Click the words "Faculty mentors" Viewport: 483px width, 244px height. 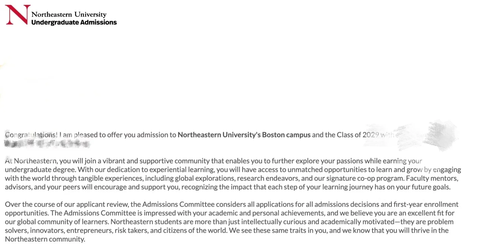(x=432, y=178)
